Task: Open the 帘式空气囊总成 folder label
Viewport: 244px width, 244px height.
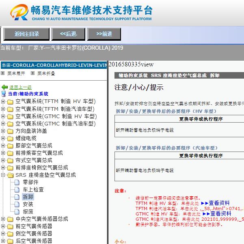Action: coord(34,160)
